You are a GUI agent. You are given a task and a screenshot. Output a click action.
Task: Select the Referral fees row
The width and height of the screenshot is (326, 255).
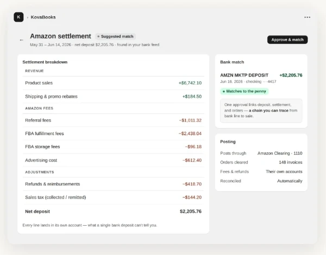click(114, 120)
